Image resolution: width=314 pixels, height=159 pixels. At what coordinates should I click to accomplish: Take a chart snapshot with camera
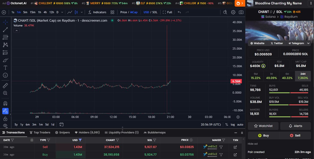(x=241, y=12)
